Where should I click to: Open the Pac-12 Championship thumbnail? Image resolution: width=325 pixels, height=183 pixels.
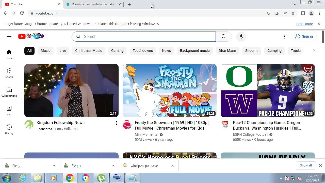(268, 90)
